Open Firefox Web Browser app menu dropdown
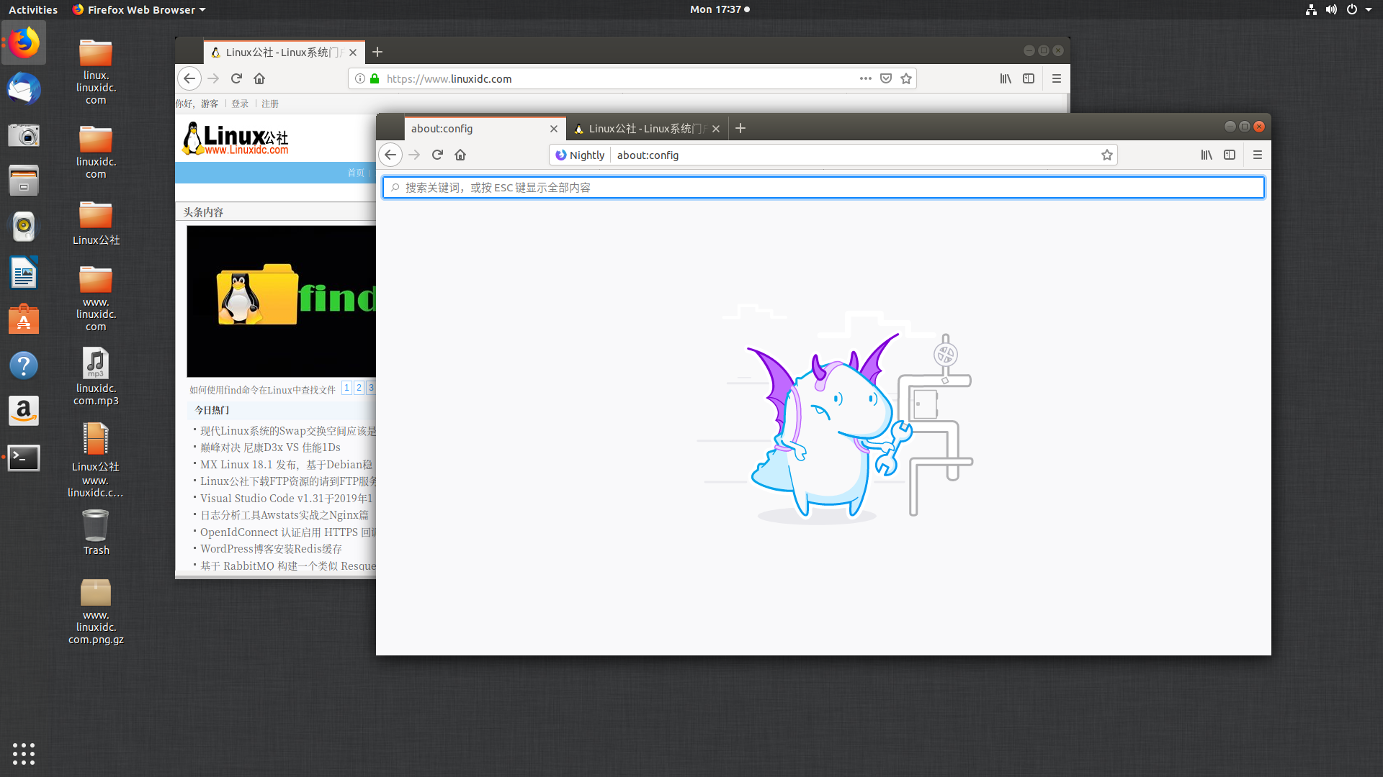The width and height of the screenshot is (1383, 777). pos(139,9)
